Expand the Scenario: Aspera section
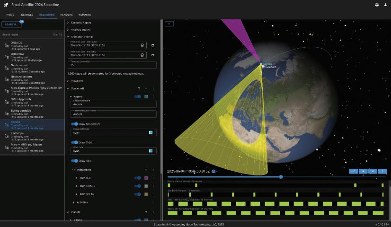This screenshot has height=227, width=391. 68,23
